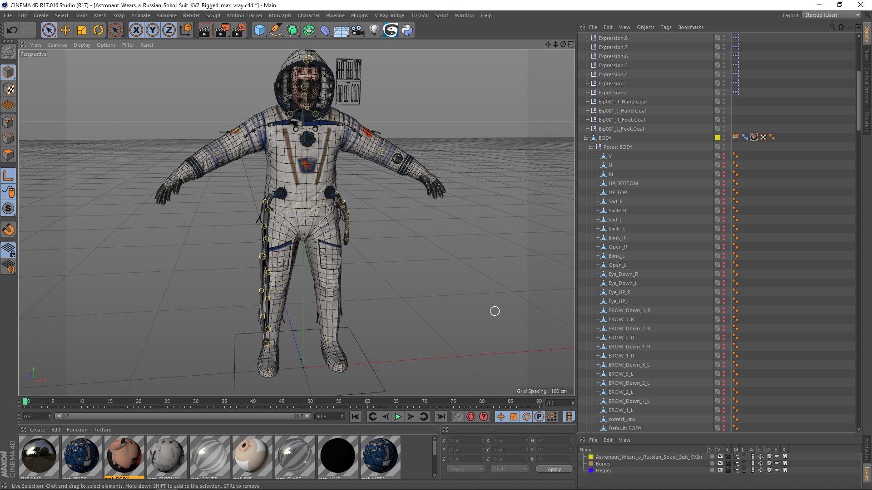Open the Python icon in toolbar

pos(407,30)
